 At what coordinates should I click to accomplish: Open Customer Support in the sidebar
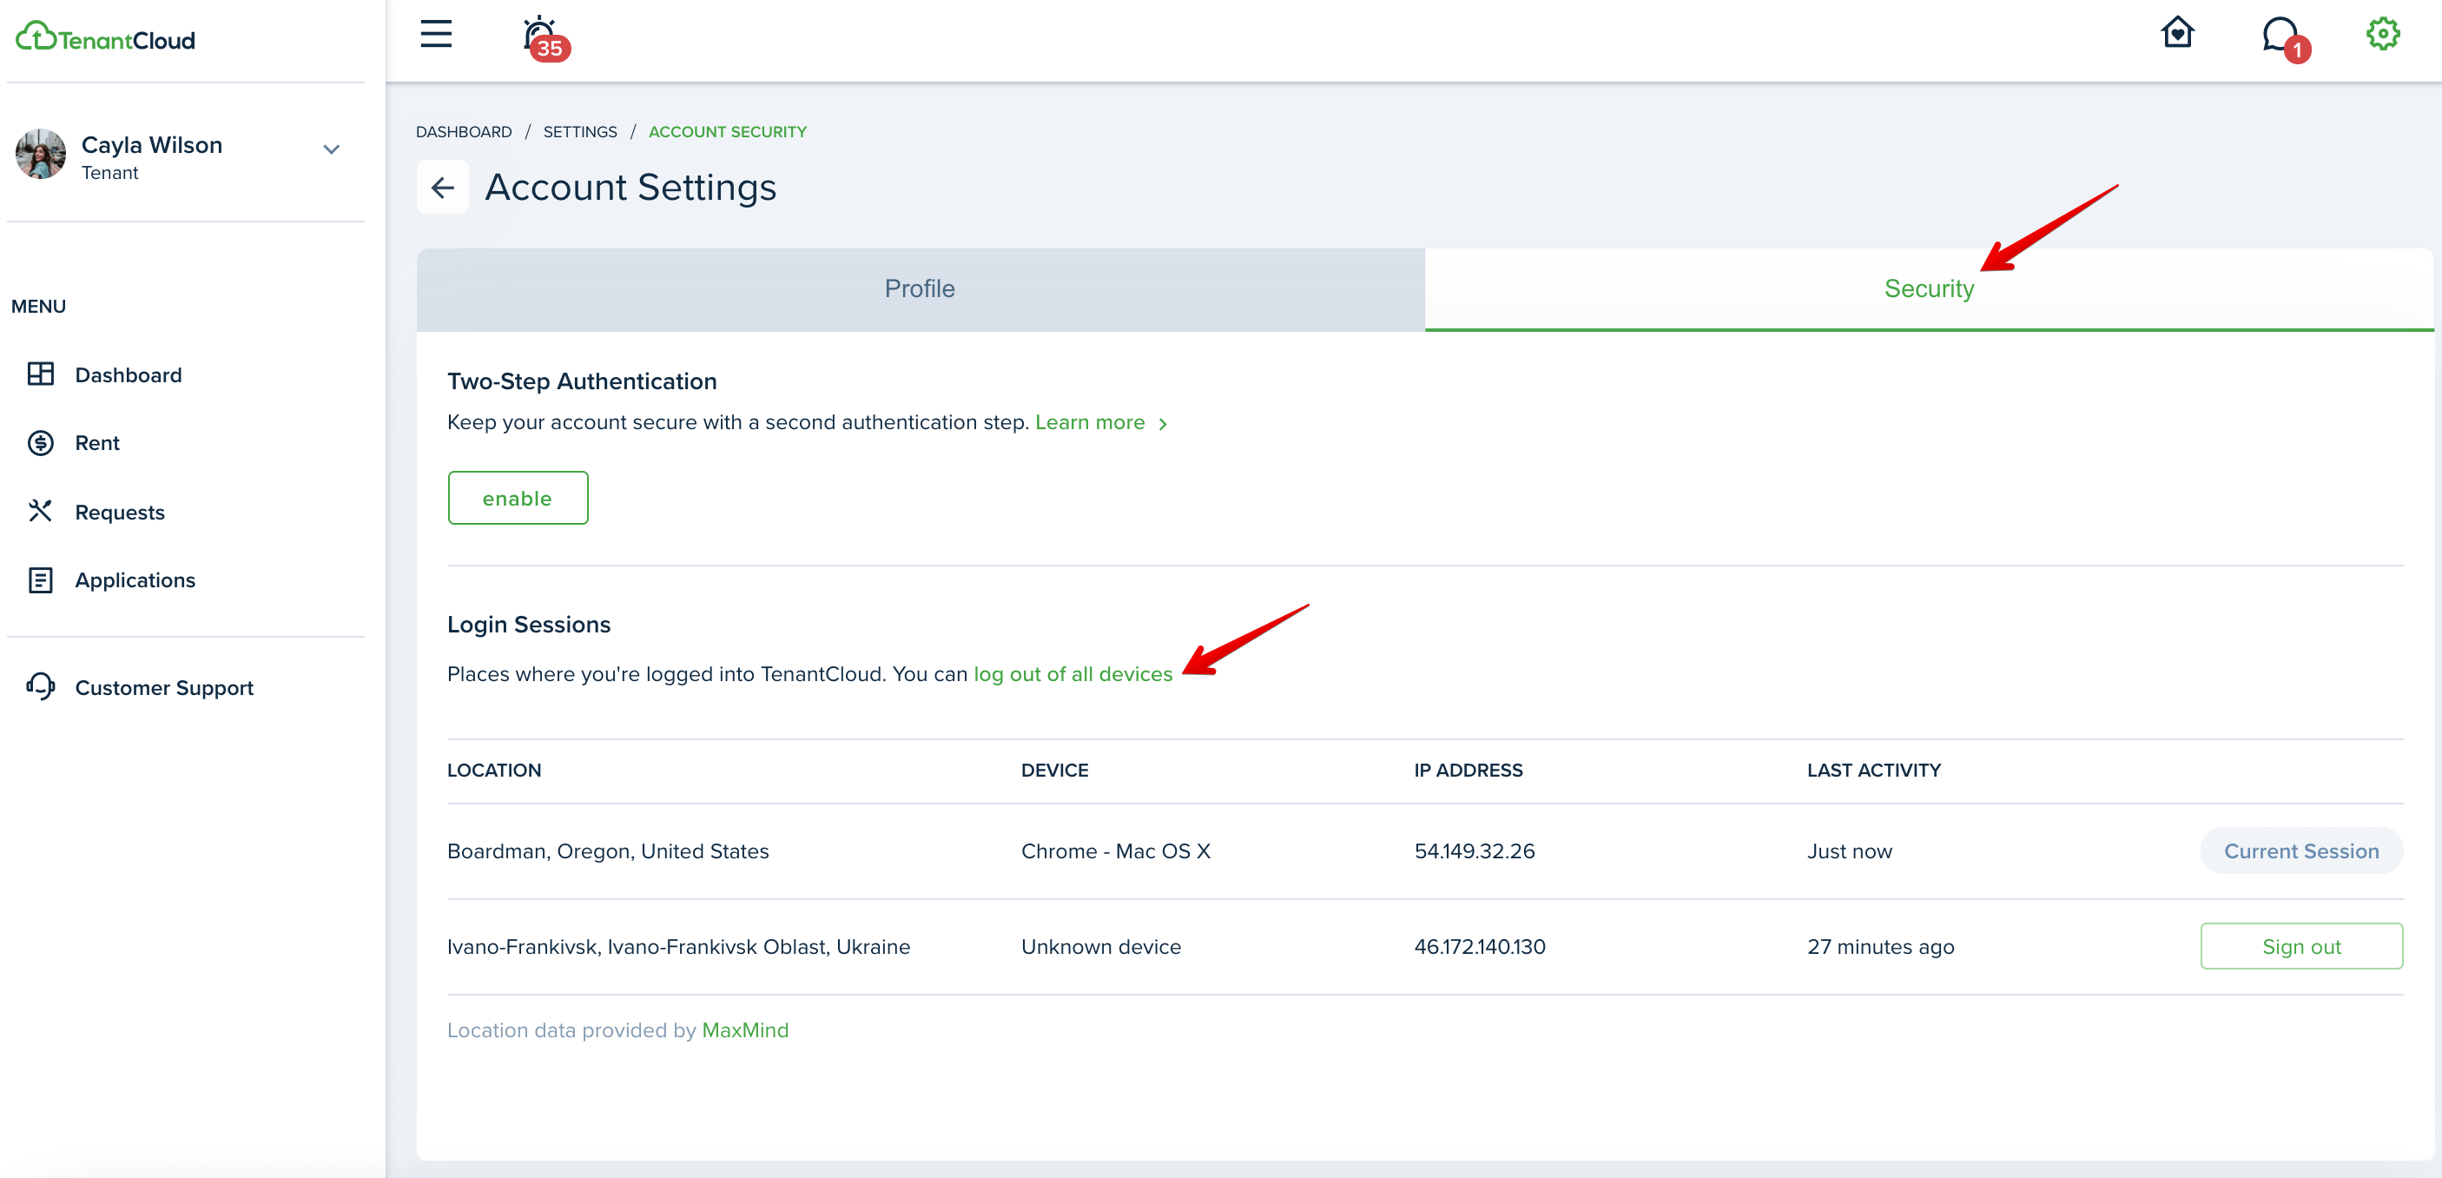tap(164, 688)
